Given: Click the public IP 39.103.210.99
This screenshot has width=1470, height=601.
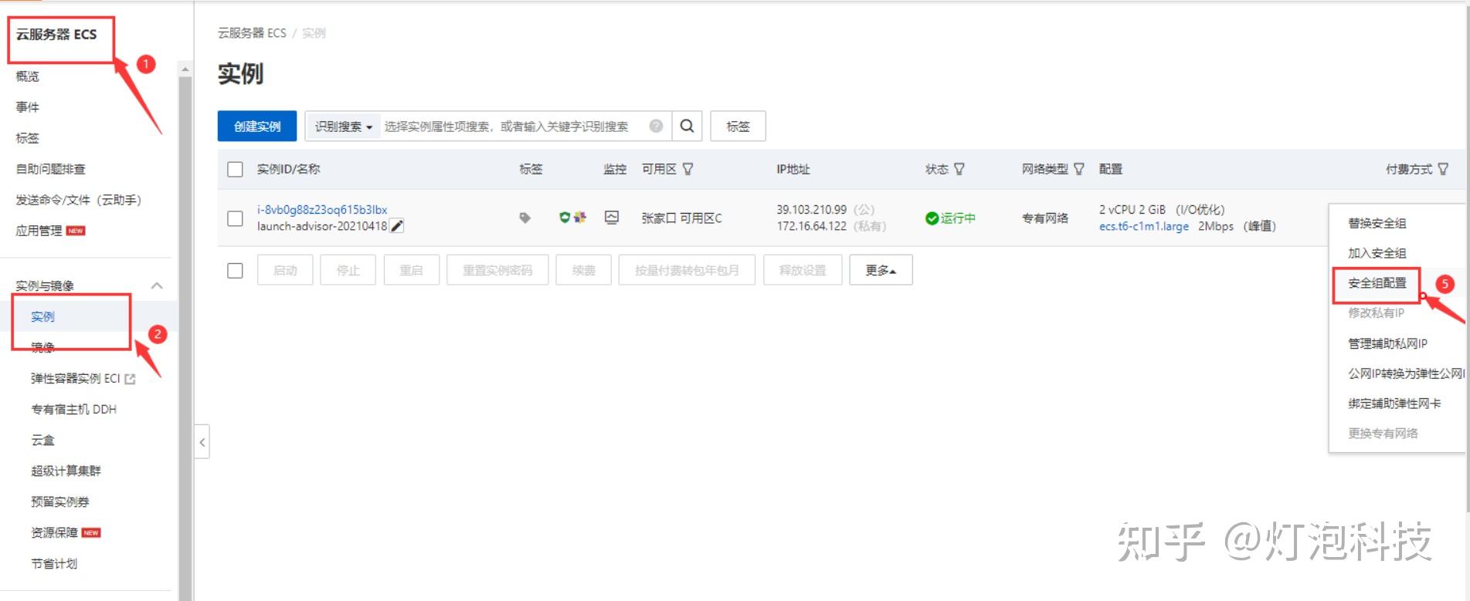Looking at the screenshot, I should tap(812, 210).
